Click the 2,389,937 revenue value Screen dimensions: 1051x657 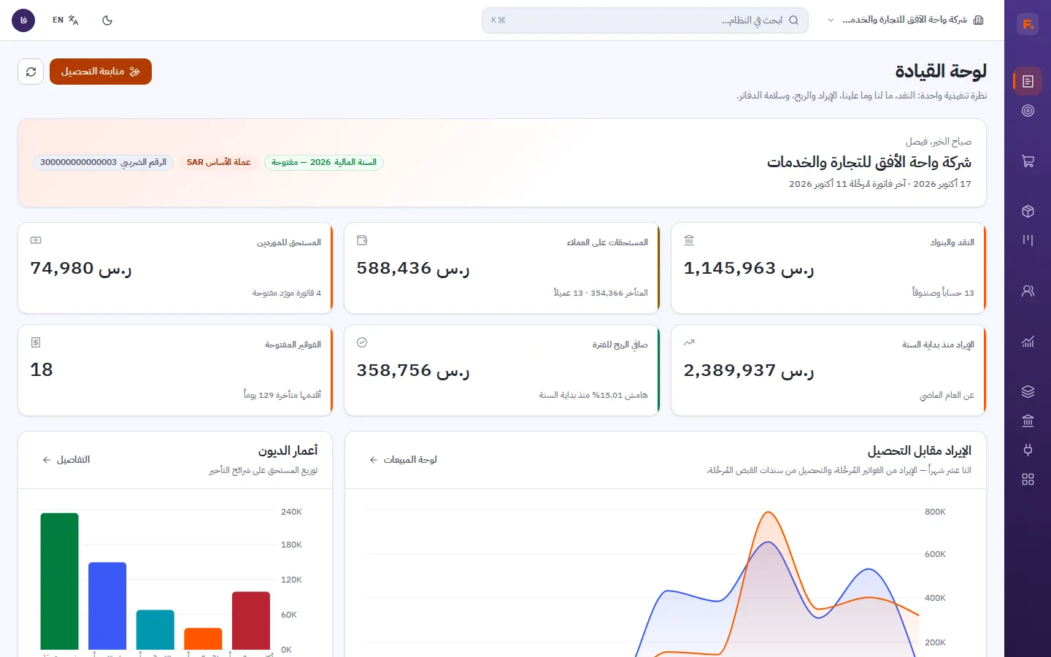(x=749, y=371)
